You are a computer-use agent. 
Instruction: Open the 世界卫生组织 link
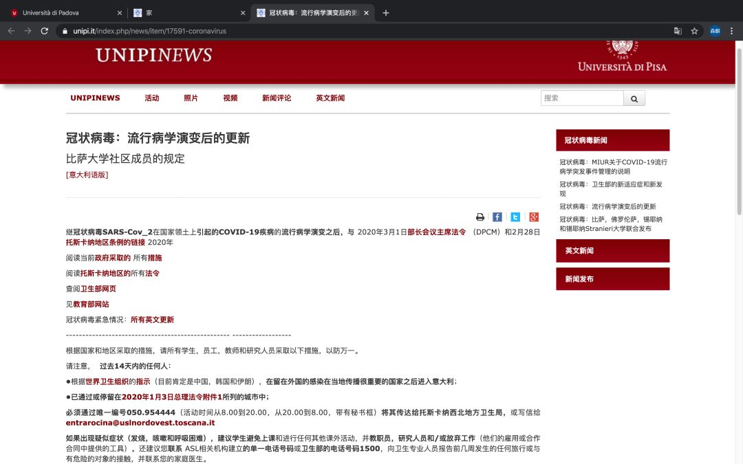coord(107,382)
